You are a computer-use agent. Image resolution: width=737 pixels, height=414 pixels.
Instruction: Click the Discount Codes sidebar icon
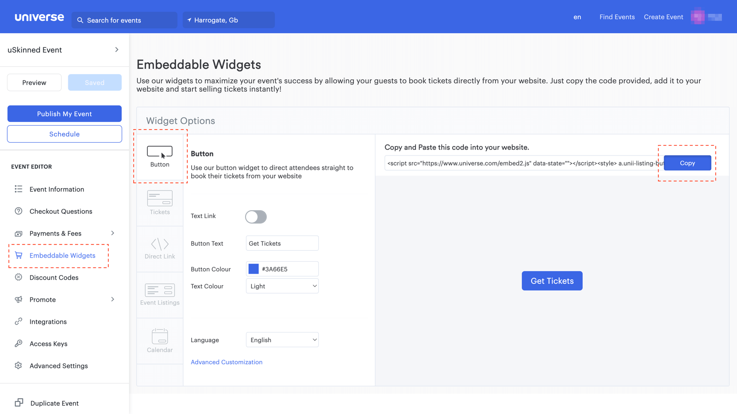[x=18, y=277]
